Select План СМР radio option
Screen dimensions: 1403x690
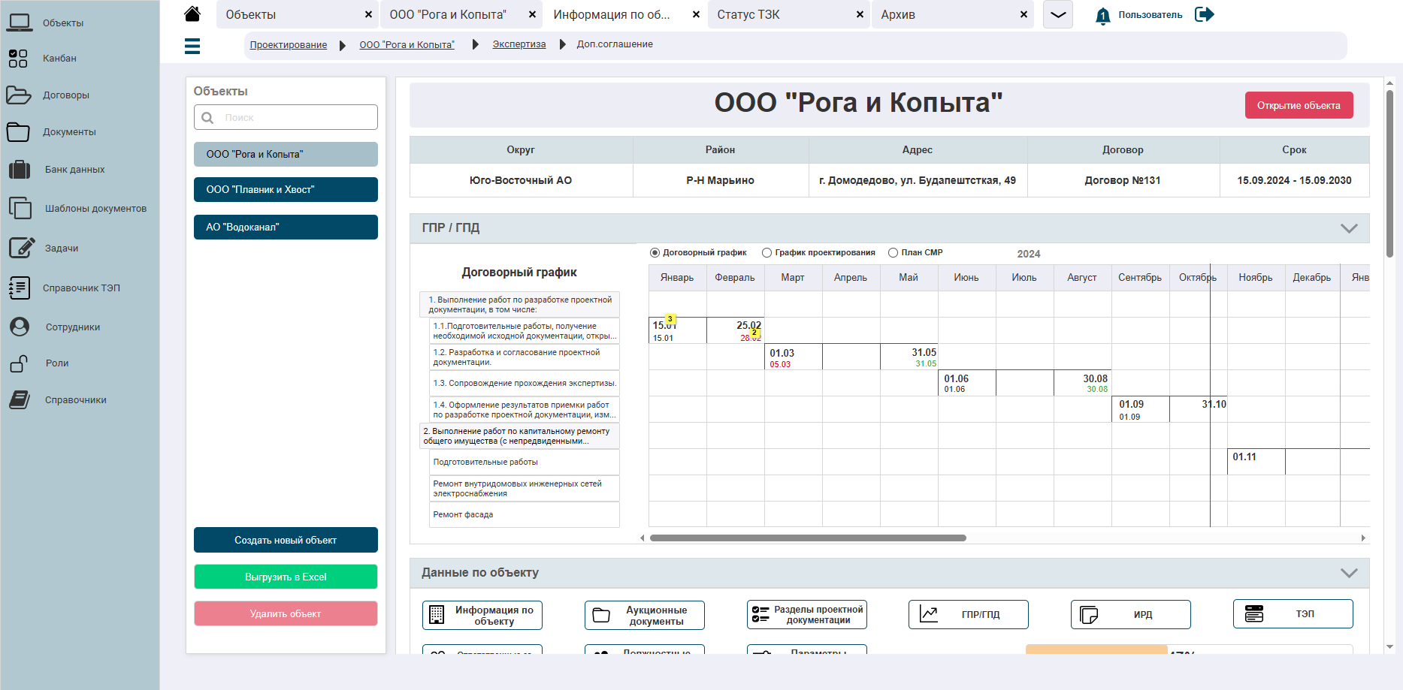point(893,253)
